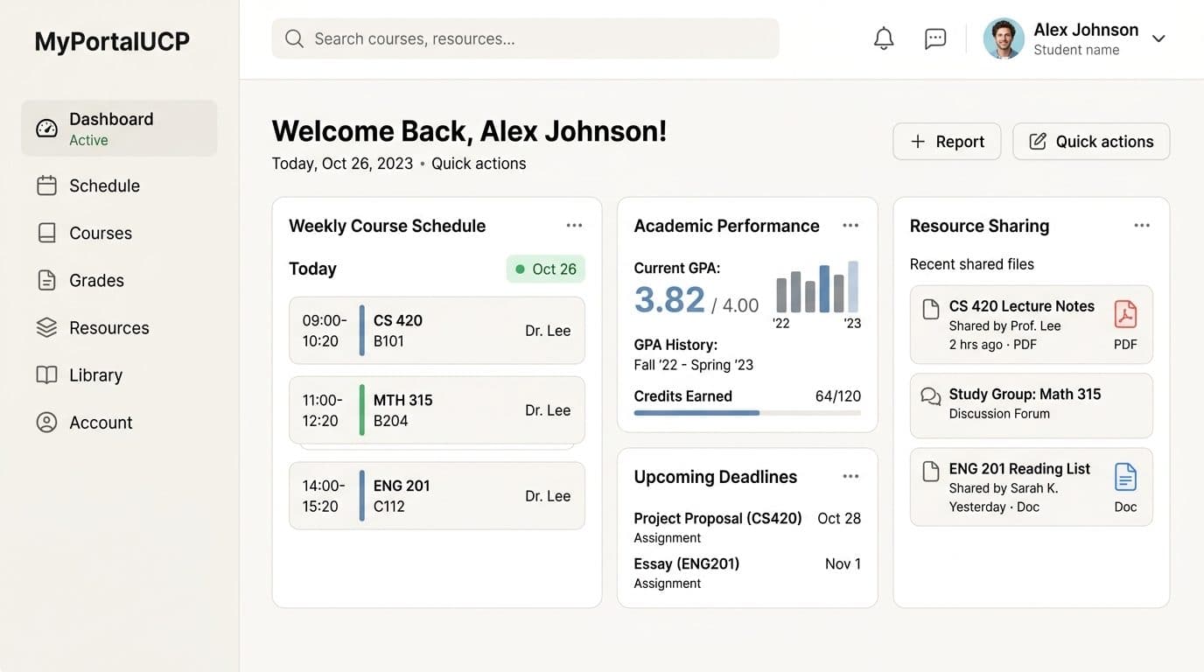This screenshot has height=672, width=1204.
Task: Open Weekly Course Schedule options menu
Action: point(574,225)
